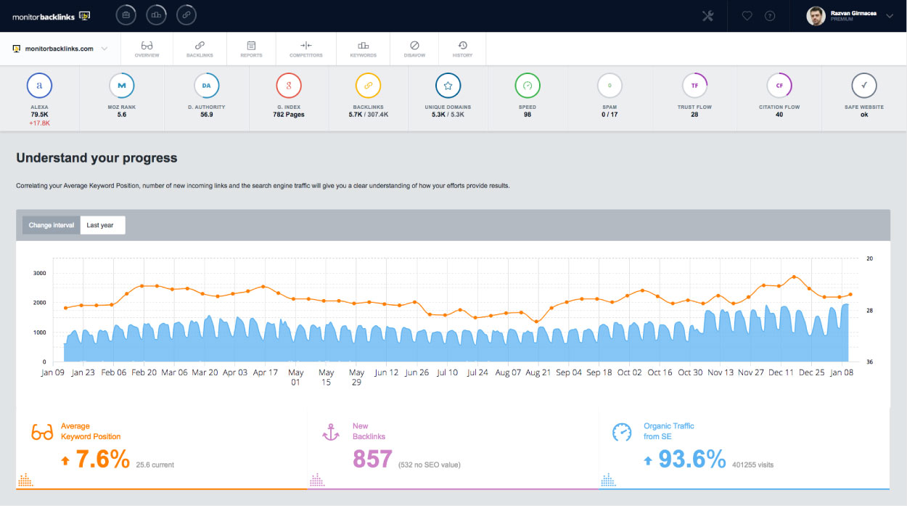Select the Trust Flow metric icon

tap(694, 86)
